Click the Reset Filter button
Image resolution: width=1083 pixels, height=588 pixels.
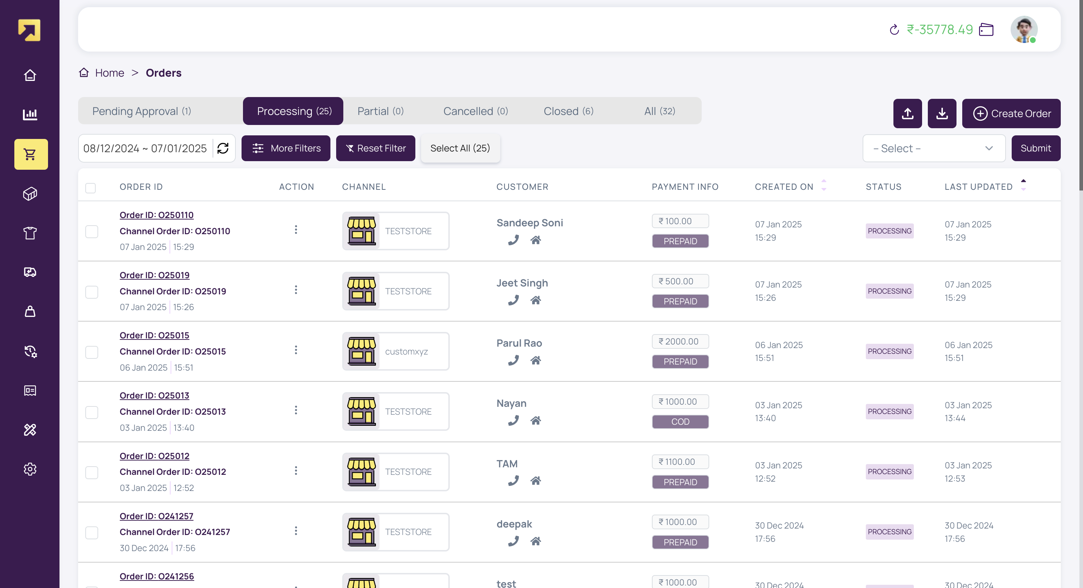pos(376,148)
